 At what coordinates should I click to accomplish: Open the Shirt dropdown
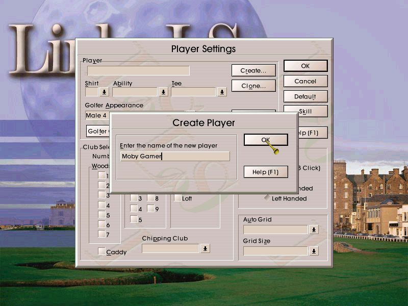coord(104,91)
